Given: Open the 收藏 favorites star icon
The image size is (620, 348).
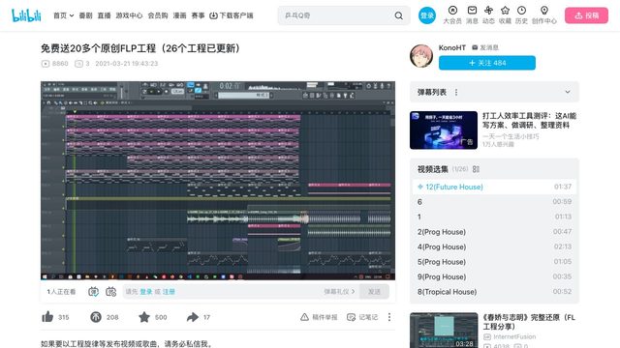Looking at the screenshot, I should (x=505, y=11).
